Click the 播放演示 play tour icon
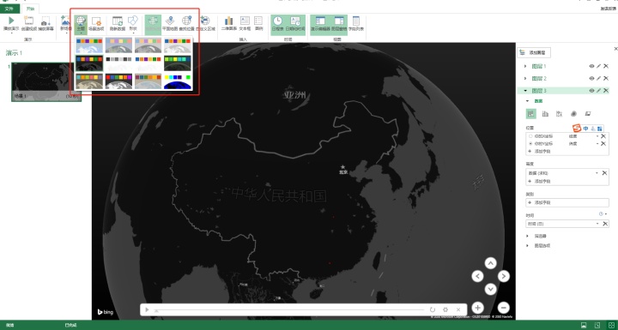 click(11, 21)
